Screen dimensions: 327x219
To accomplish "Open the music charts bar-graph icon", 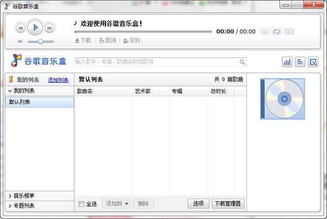I will 287,62.
